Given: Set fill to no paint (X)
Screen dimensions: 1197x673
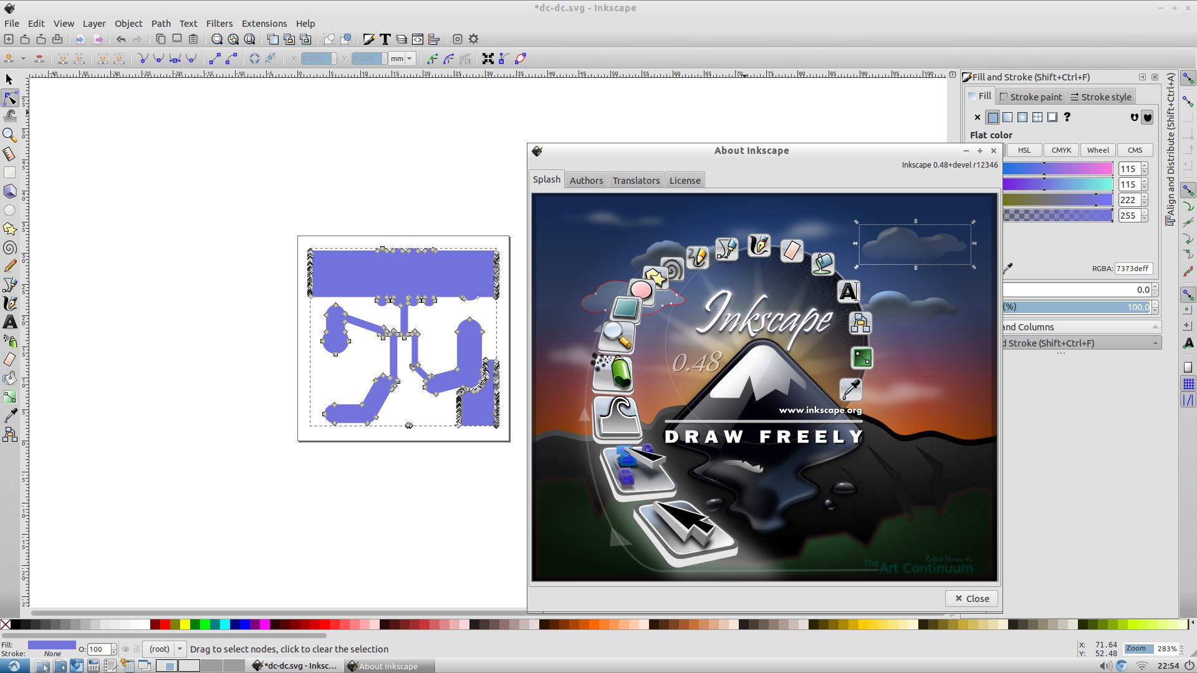Looking at the screenshot, I should coord(977,117).
